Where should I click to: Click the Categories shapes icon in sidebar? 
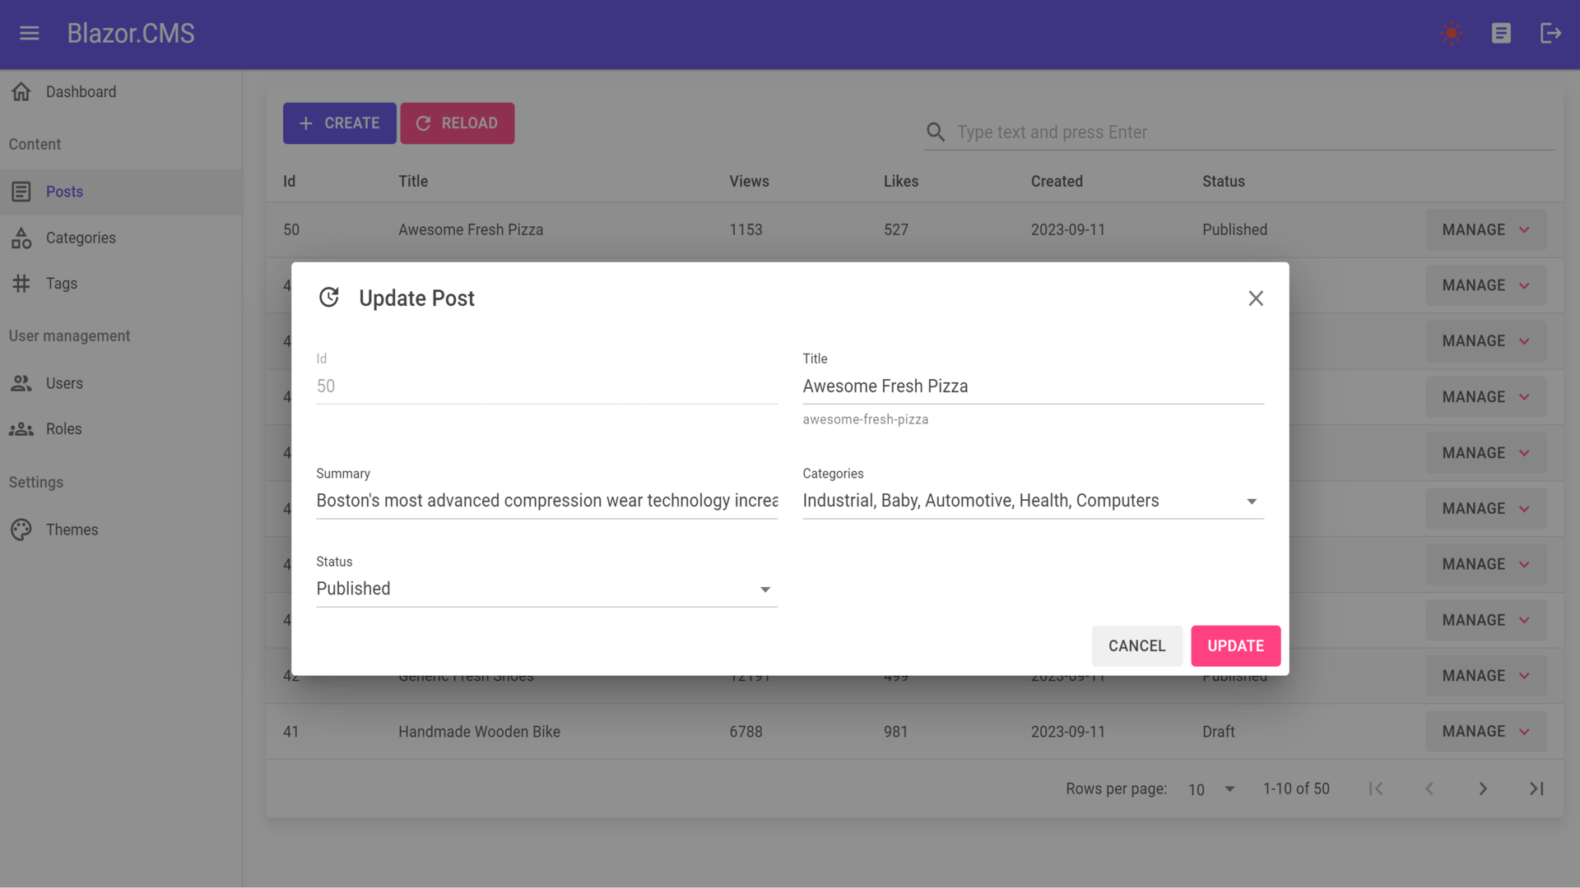click(x=21, y=238)
